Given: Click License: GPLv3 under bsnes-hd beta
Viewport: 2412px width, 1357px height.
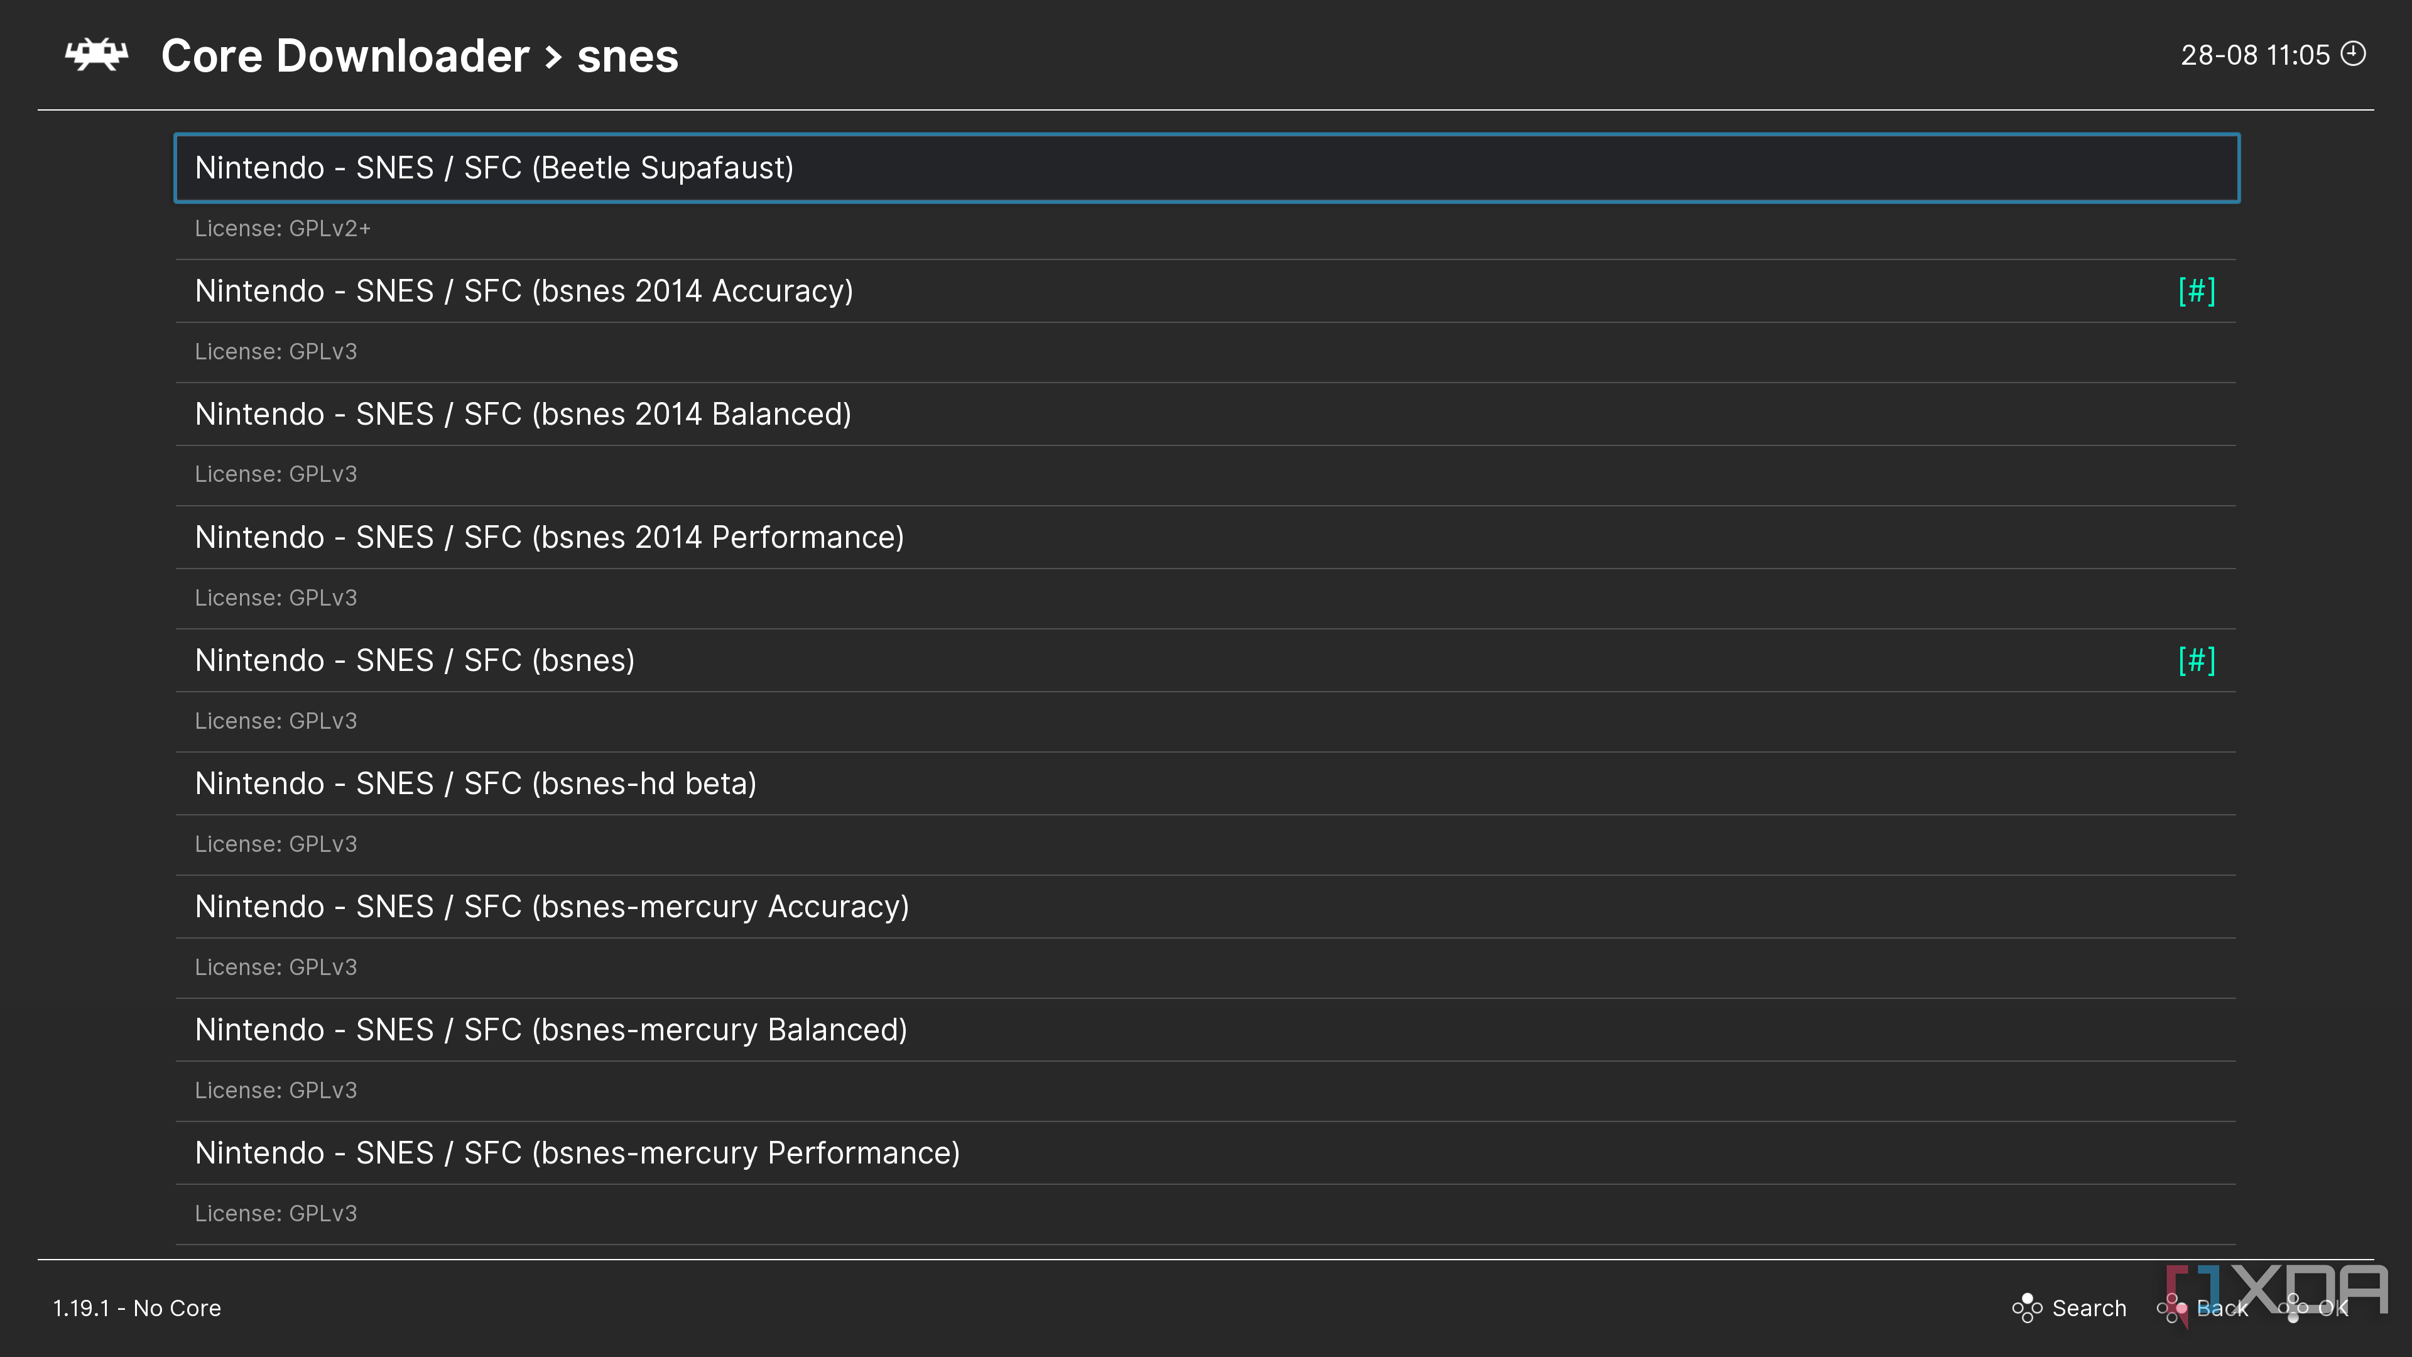Looking at the screenshot, I should (x=276, y=845).
